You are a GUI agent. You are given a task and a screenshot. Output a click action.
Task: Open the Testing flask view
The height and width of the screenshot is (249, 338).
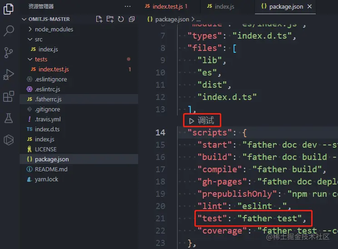(9, 118)
